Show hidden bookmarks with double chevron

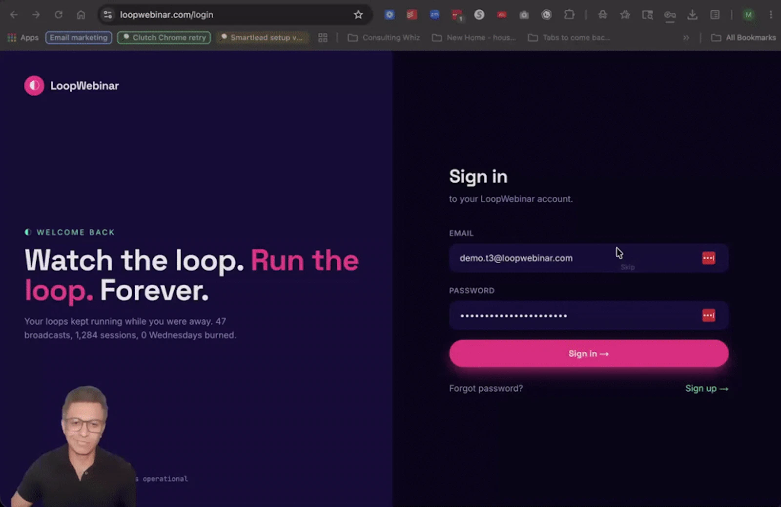tap(686, 38)
